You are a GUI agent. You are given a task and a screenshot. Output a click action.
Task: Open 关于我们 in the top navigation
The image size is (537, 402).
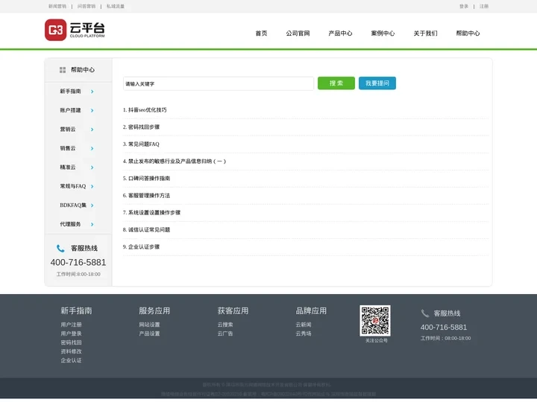tap(425, 33)
